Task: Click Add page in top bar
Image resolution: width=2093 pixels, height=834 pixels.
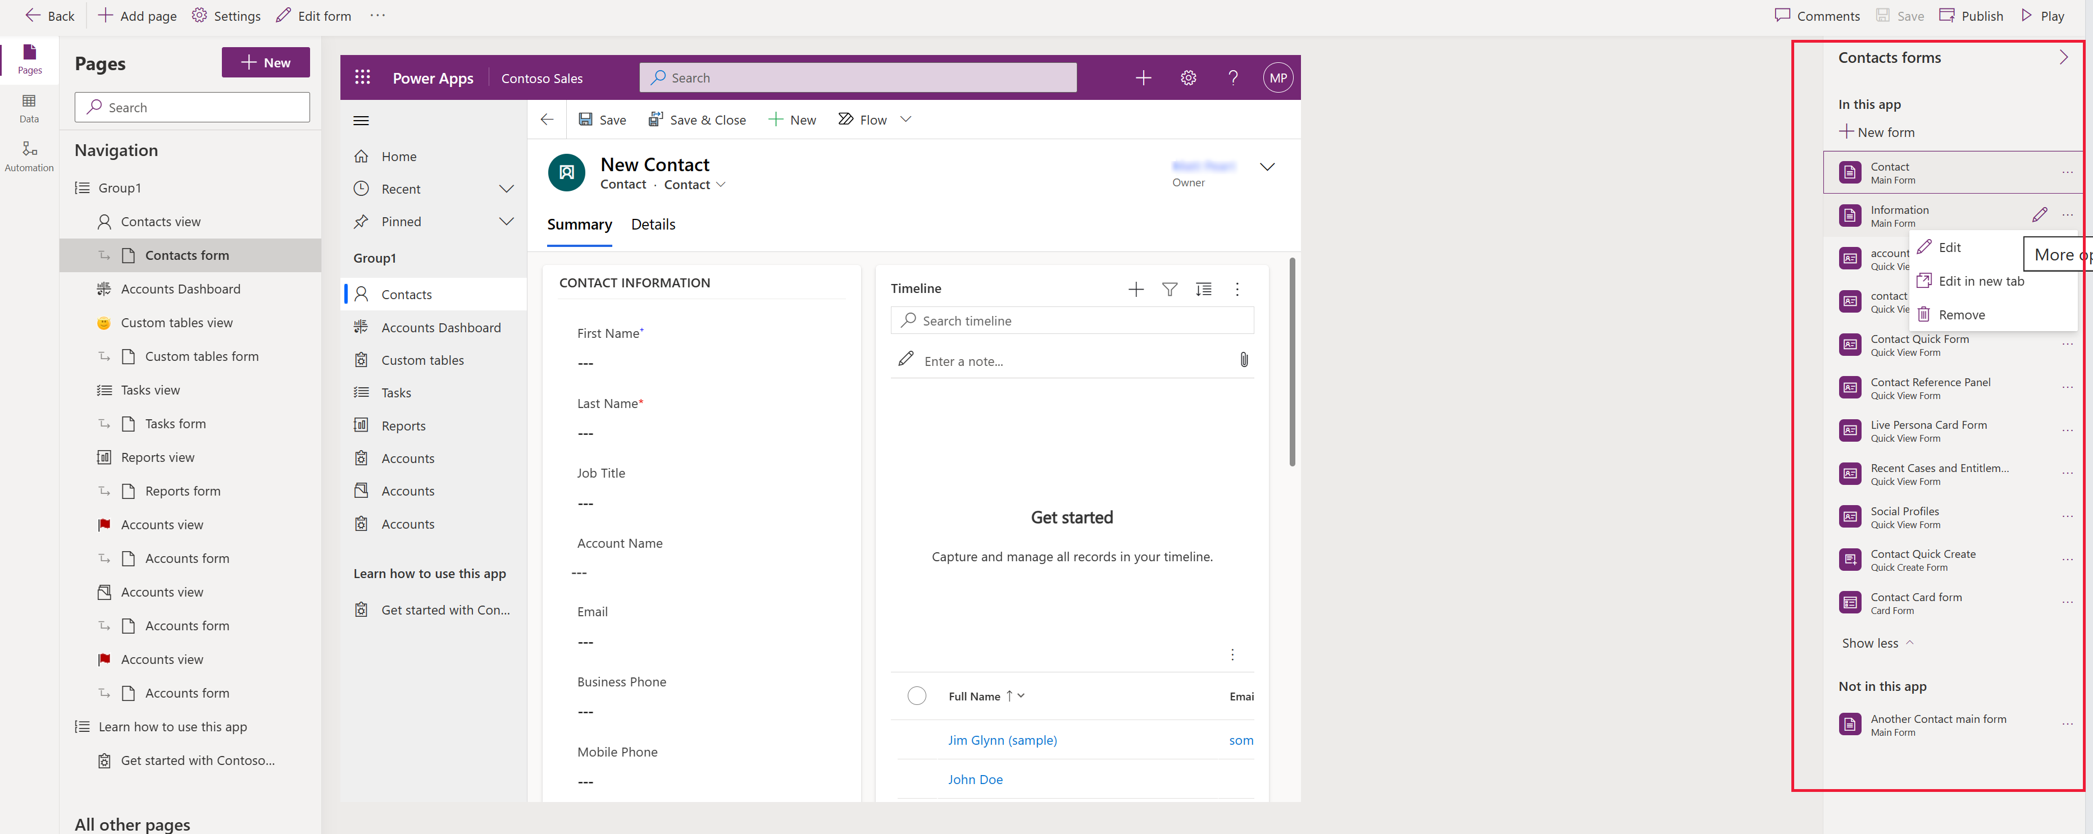Action: point(136,15)
